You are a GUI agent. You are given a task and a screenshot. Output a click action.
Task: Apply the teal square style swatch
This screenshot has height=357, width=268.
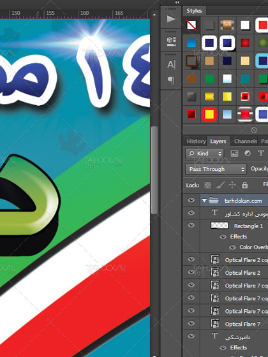[245, 79]
